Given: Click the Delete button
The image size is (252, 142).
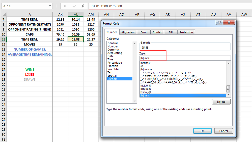Looking at the screenshot, I should click(221, 102).
